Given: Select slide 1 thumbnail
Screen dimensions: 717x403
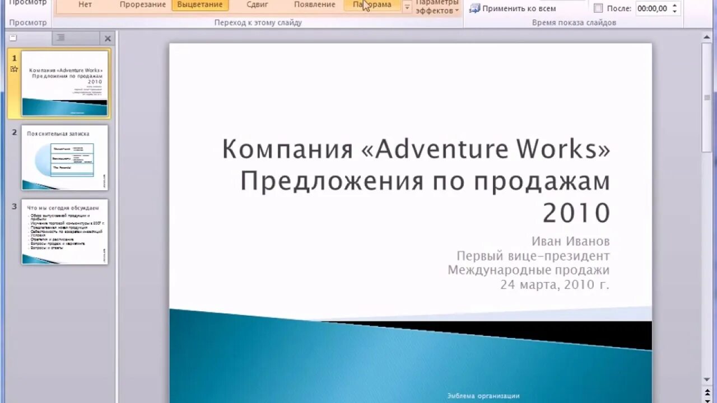Looking at the screenshot, I should coord(64,83).
